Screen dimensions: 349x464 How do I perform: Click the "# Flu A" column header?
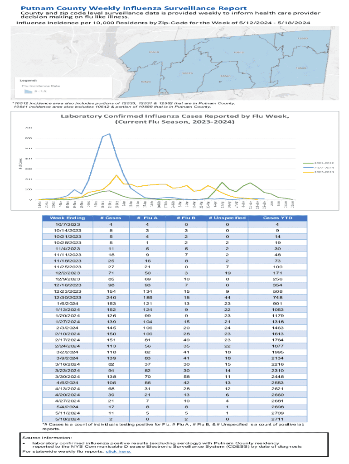[x=144, y=218]
